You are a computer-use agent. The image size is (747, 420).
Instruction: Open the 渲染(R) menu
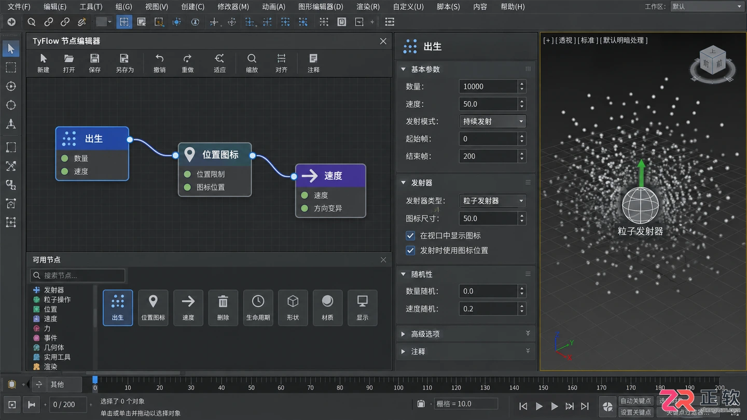pos(368,7)
